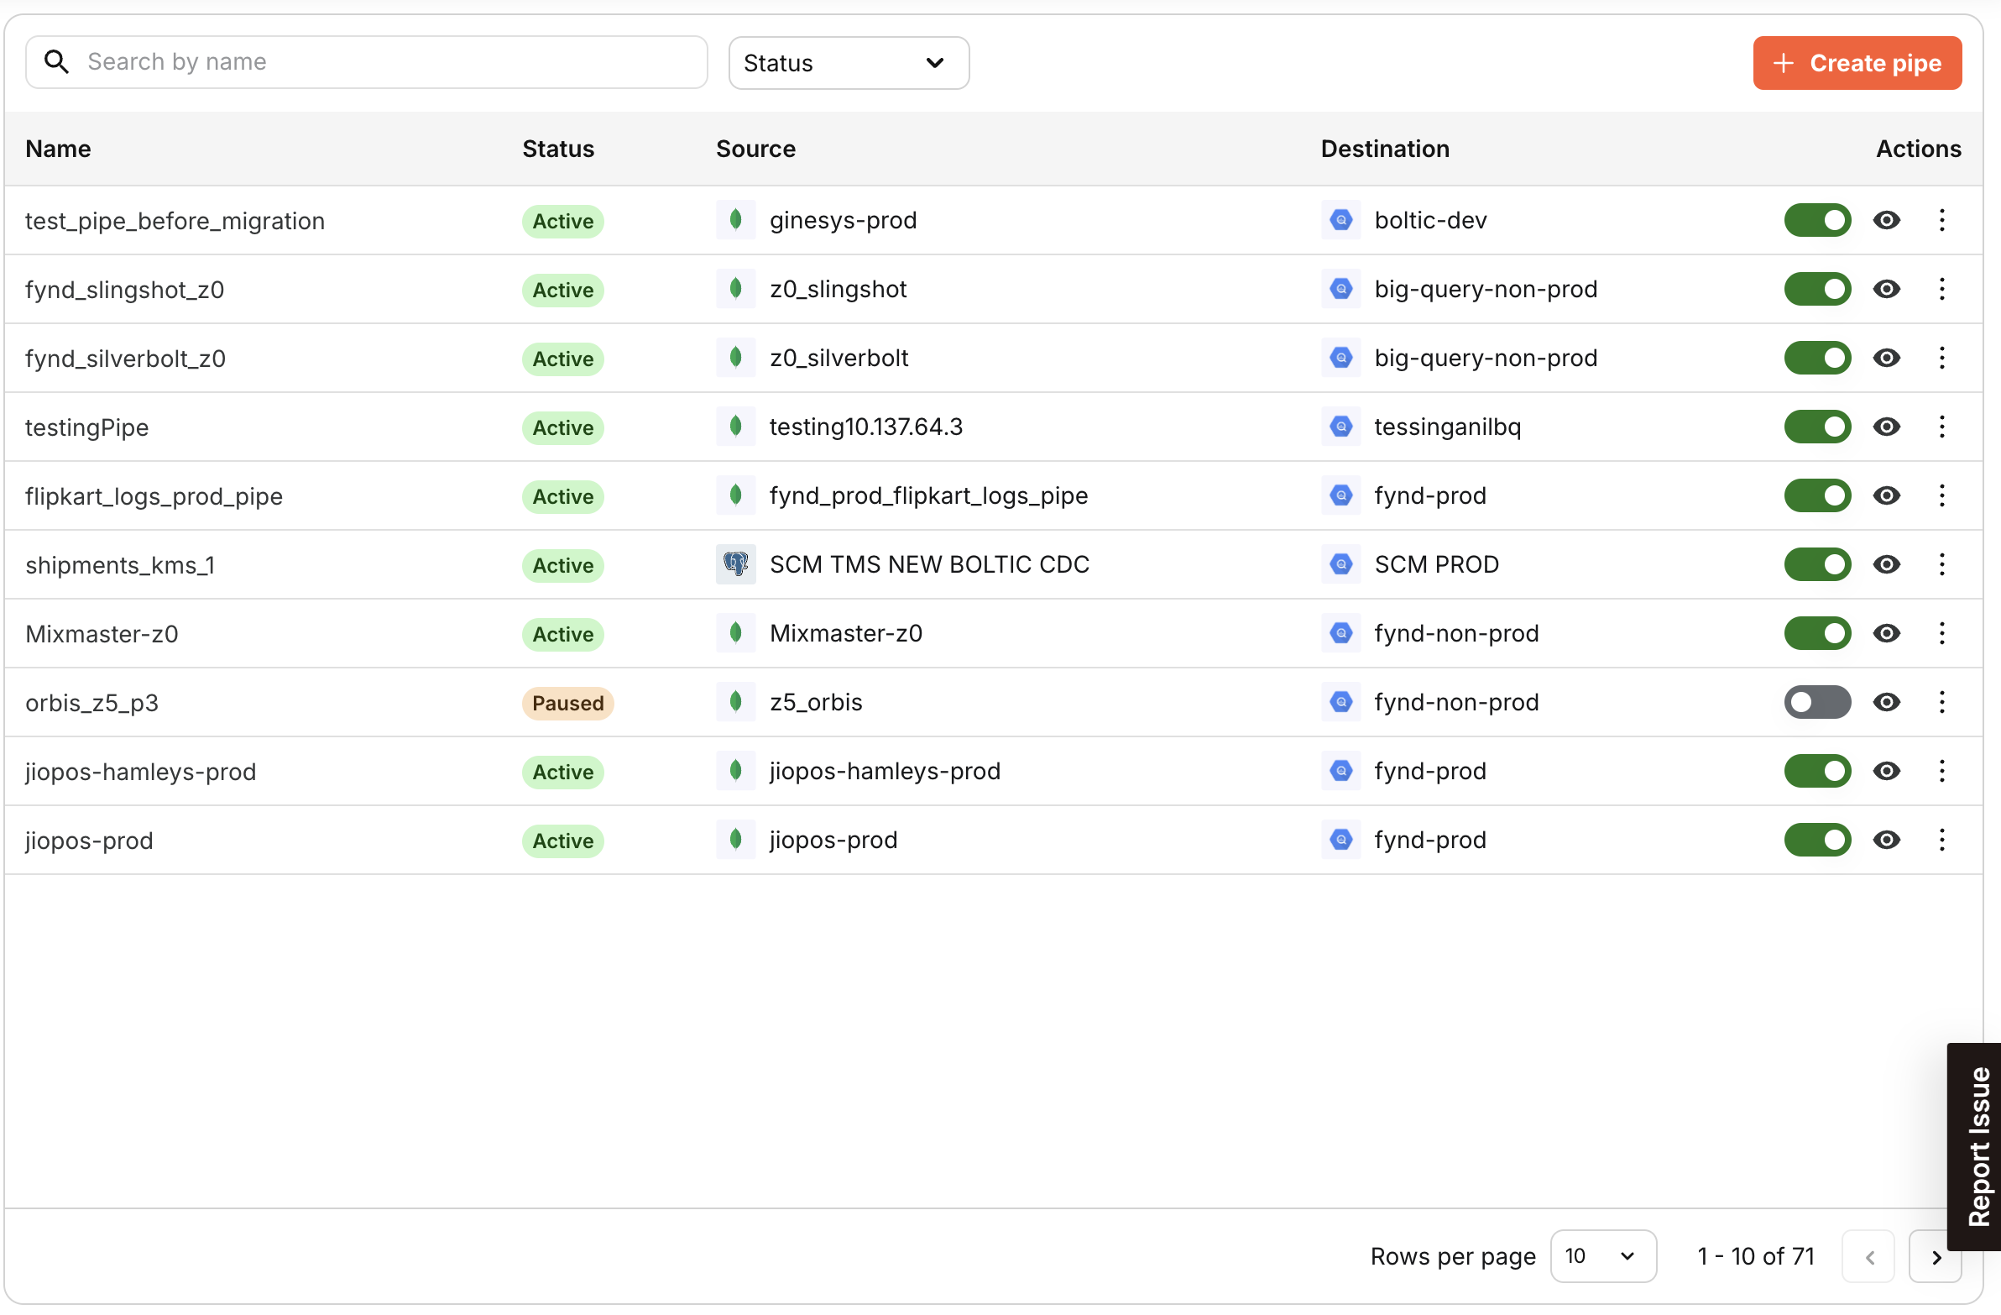View details of orbis_z5_p3 eye icon
The width and height of the screenshot is (2001, 1315).
1887,703
